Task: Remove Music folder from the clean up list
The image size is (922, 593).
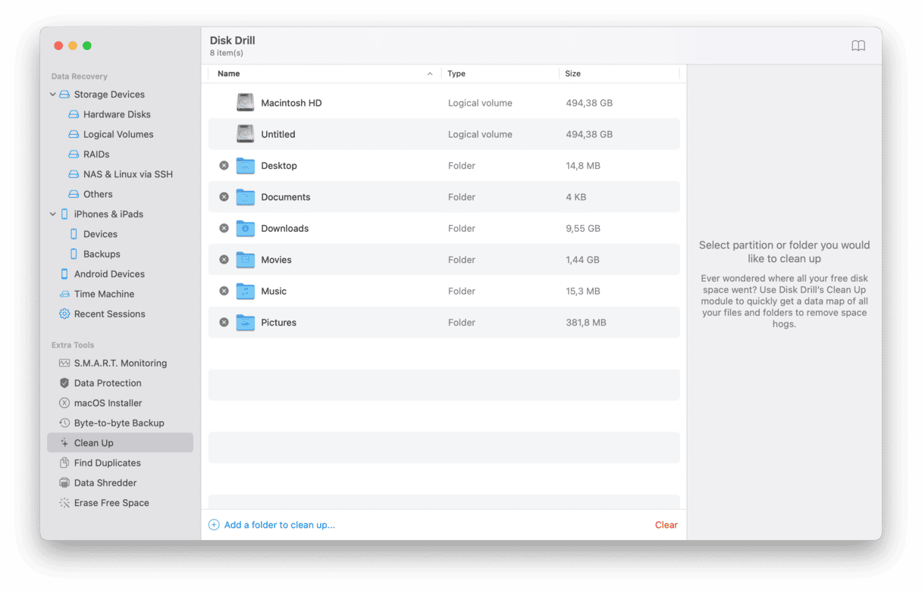Action: (x=224, y=291)
